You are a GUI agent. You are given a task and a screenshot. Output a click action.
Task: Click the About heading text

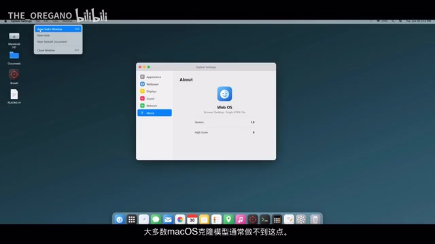pyautogui.click(x=186, y=80)
